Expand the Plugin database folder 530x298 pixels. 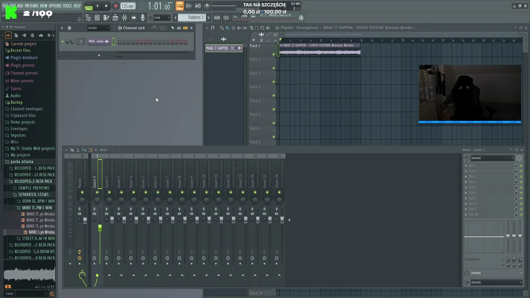click(x=24, y=58)
